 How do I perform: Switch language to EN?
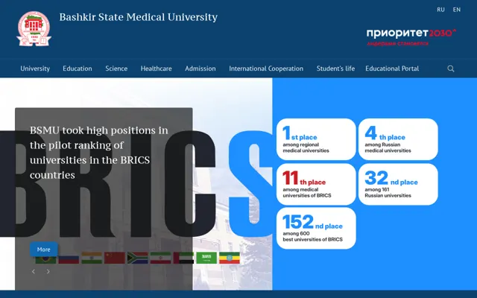[x=457, y=10]
